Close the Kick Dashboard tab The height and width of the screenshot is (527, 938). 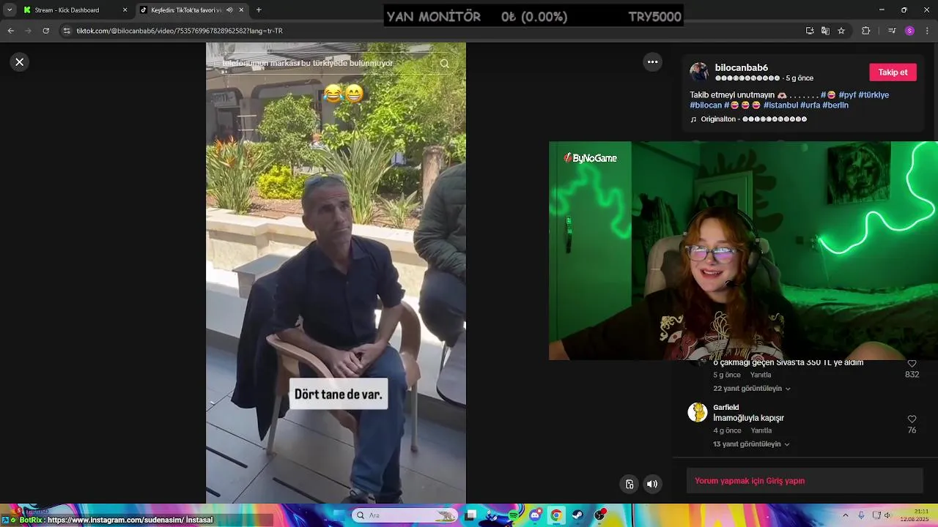point(125,10)
